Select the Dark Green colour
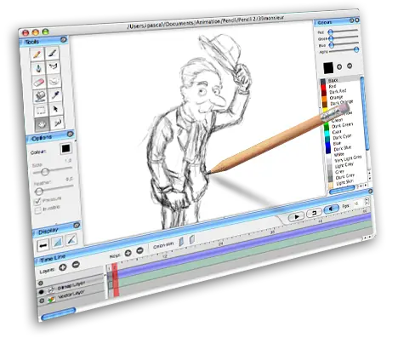This screenshot has width=398, height=338. point(343,125)
